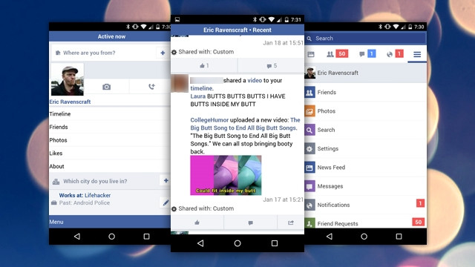
Task: Open Notifications in the right menu
Action: pyautogui.click(x=366, y=205)
